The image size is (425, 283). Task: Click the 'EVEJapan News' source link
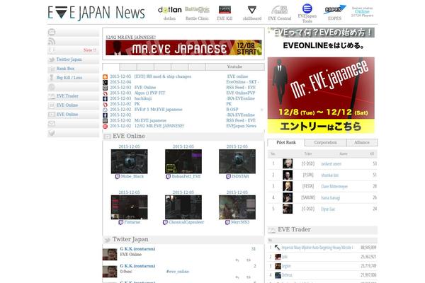click(x=242, y=126)
